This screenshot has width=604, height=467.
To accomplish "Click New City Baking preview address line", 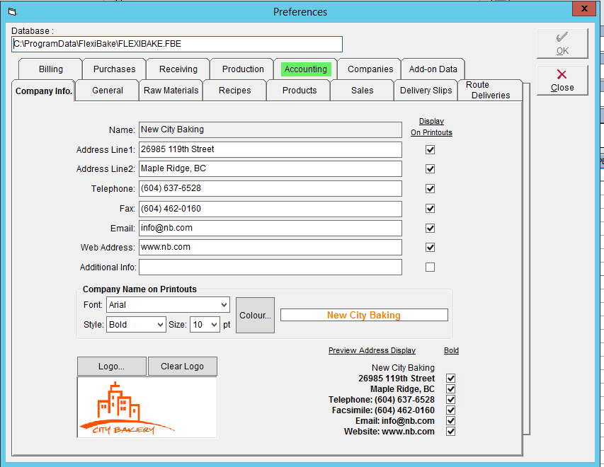I will pyautogui.click(x=403, y=368).
